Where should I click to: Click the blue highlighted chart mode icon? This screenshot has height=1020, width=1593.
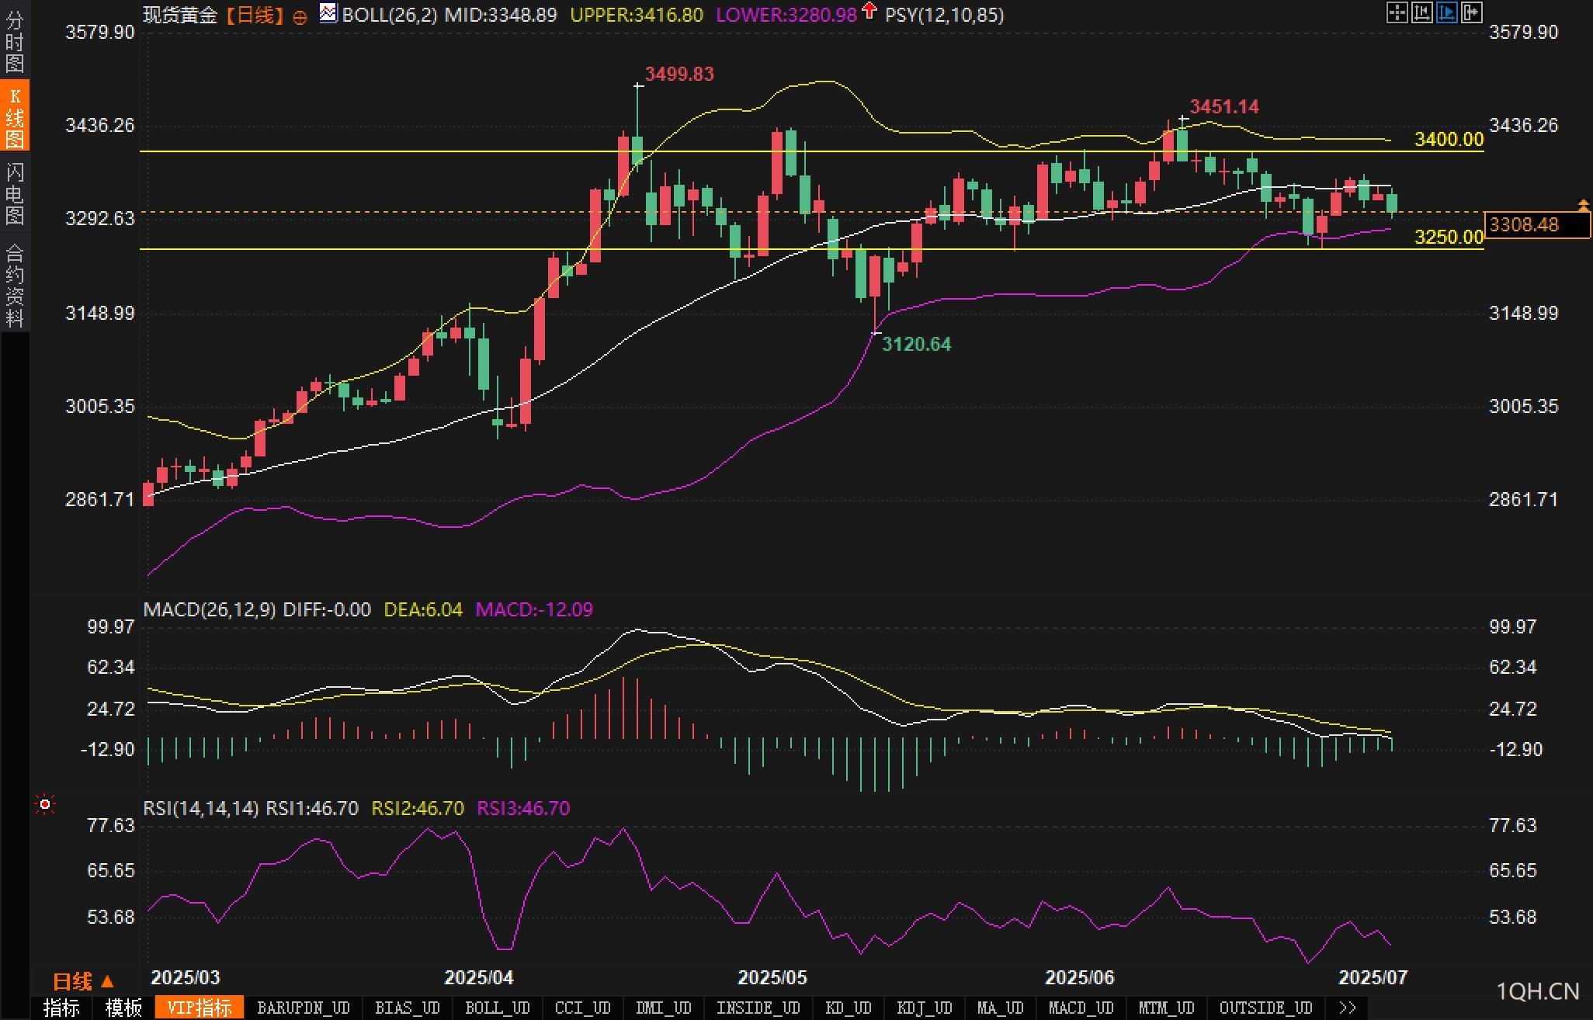1446,12
